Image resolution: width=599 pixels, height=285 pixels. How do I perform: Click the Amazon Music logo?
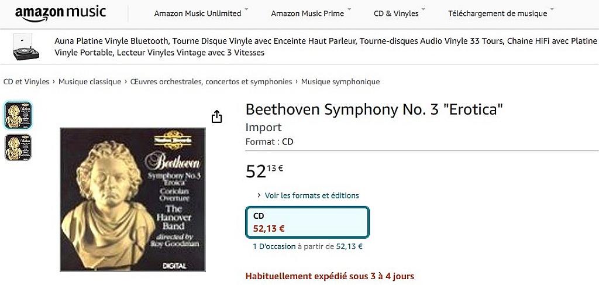point(60,13)
